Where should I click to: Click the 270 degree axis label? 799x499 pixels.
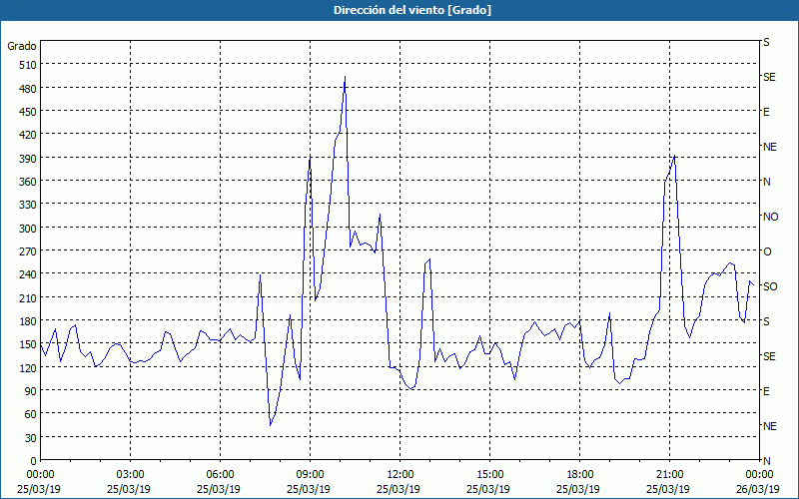pyautogui.click(x=28, y=251)
